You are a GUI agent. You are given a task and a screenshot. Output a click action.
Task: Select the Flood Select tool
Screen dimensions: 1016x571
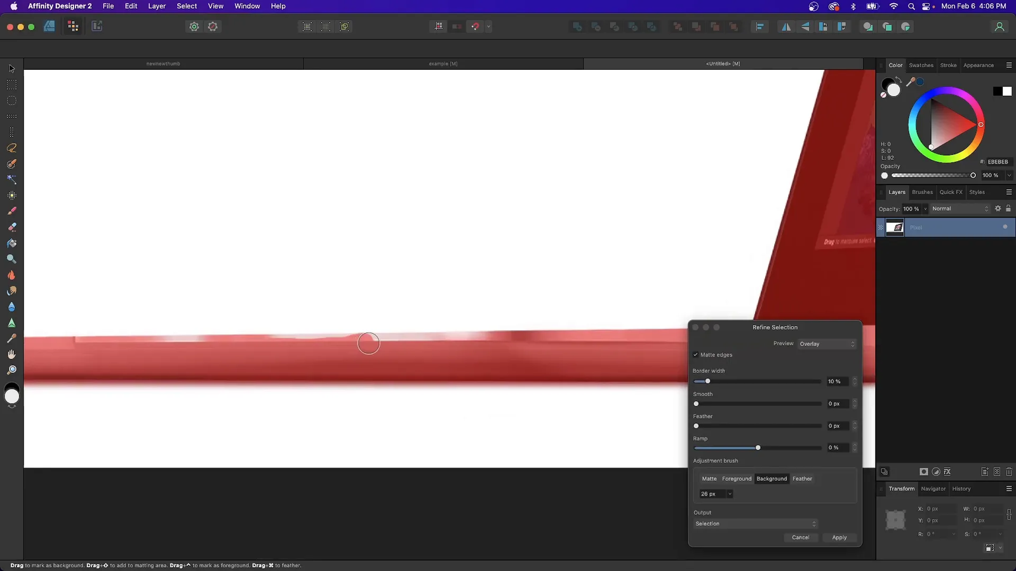(x=11, y=180)
